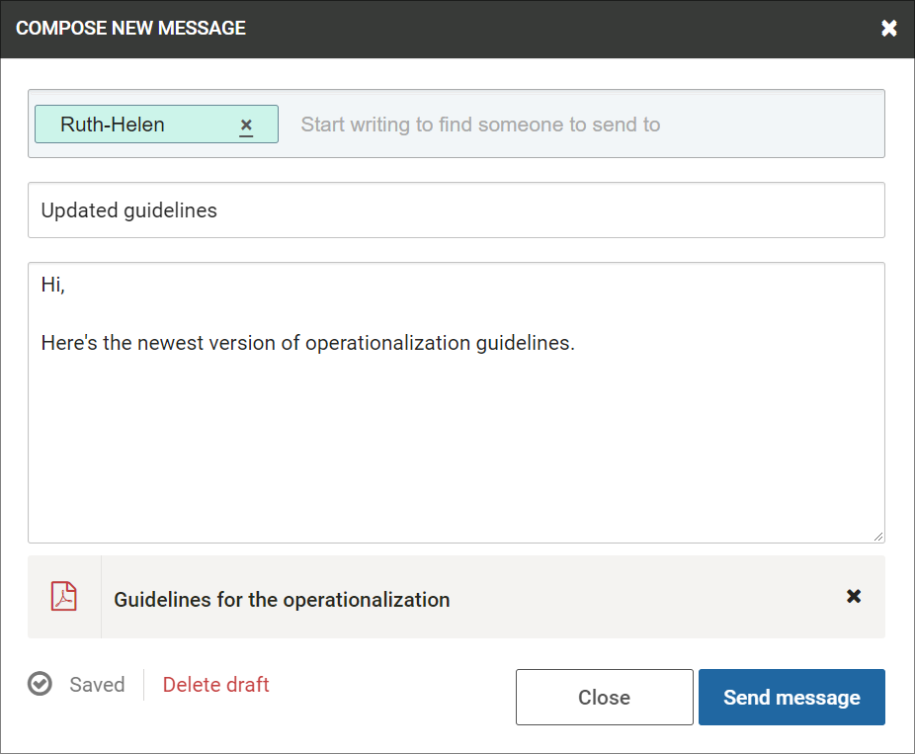
Task: Click the sentence about newest operationalization guidelines
Action: click(308, 343)
